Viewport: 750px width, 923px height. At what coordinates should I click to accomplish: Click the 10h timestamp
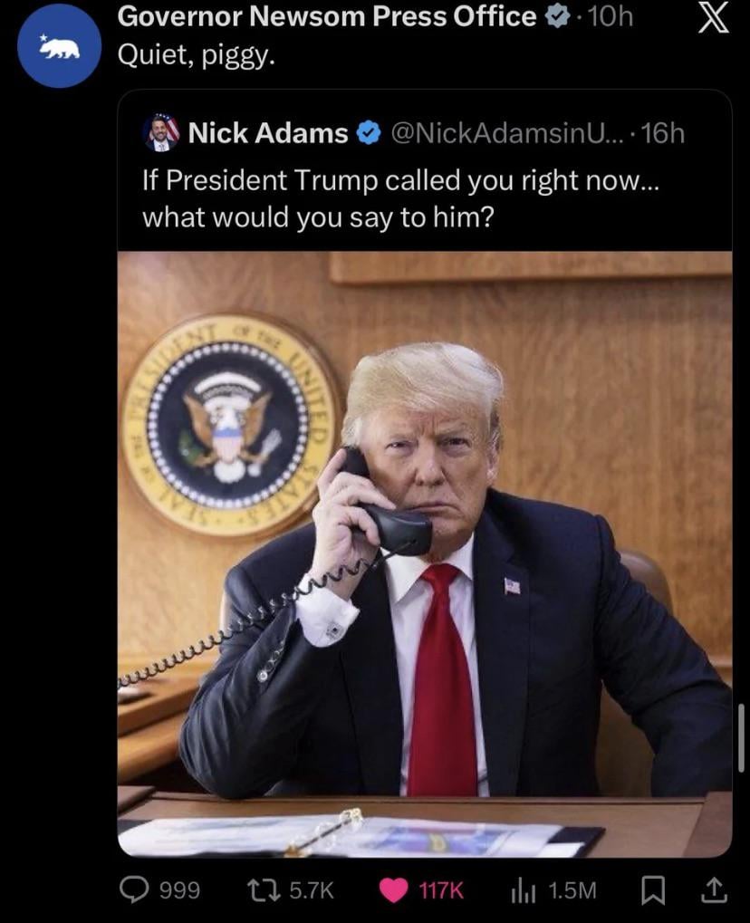tap(611, 17)
